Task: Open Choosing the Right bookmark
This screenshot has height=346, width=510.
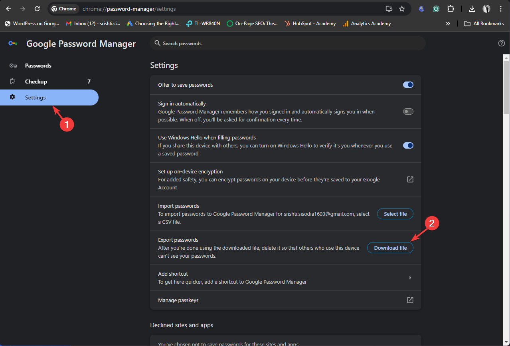Action: tap(153, 24)
